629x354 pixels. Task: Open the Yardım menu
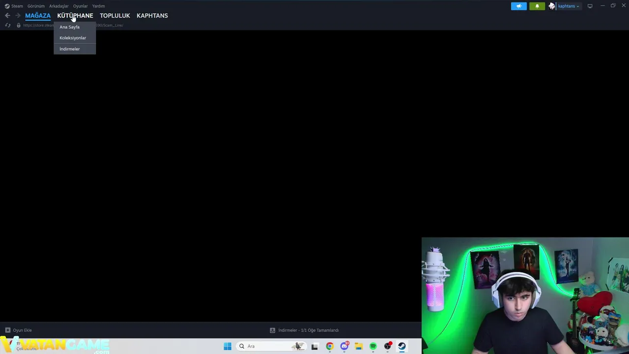point(98,6)
